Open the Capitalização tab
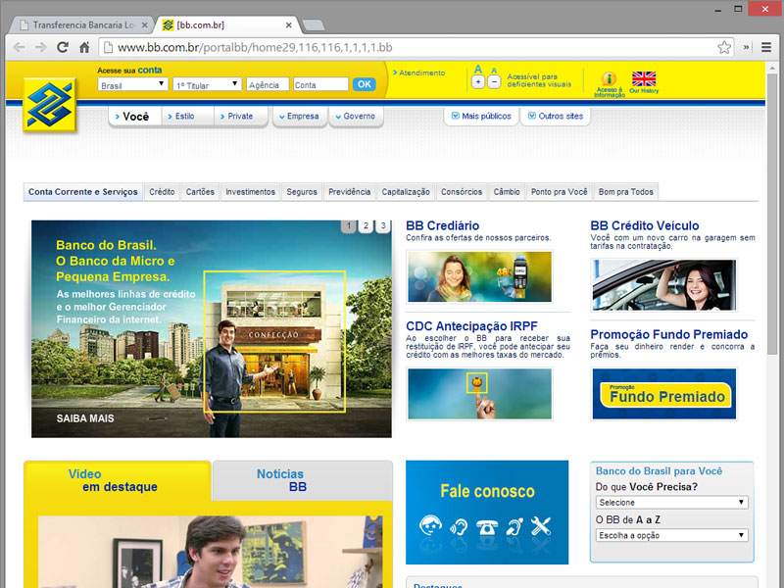This screenshot has width=784, height=588. point(406,192)
